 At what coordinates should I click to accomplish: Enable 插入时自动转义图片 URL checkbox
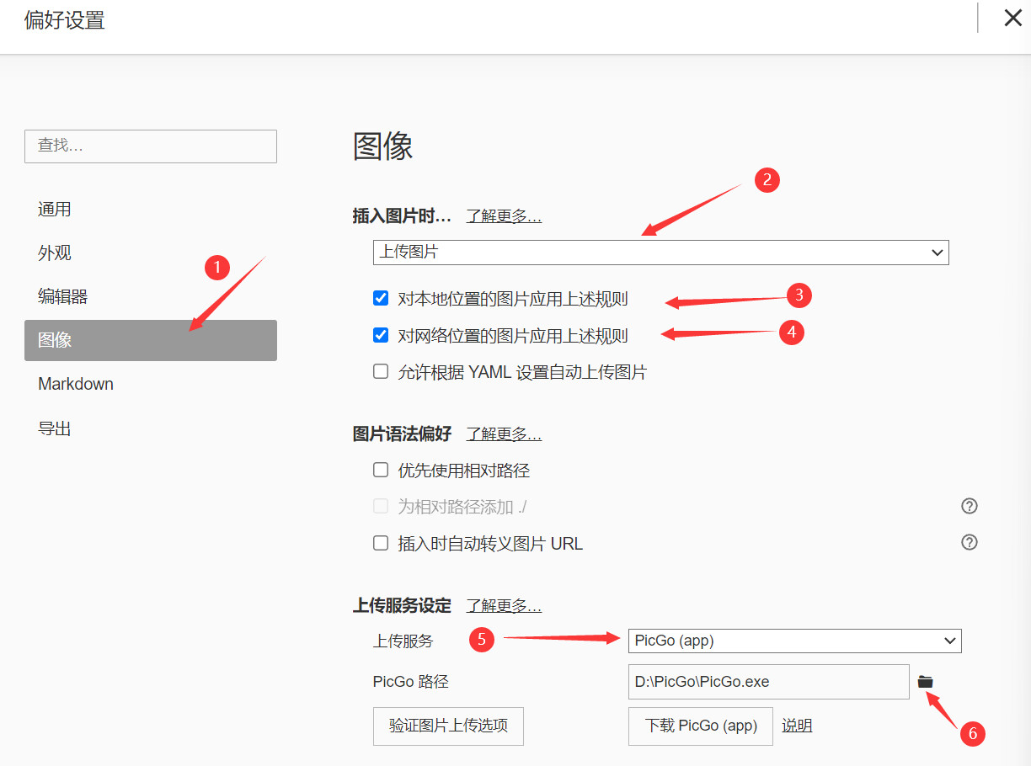point(381,543)
